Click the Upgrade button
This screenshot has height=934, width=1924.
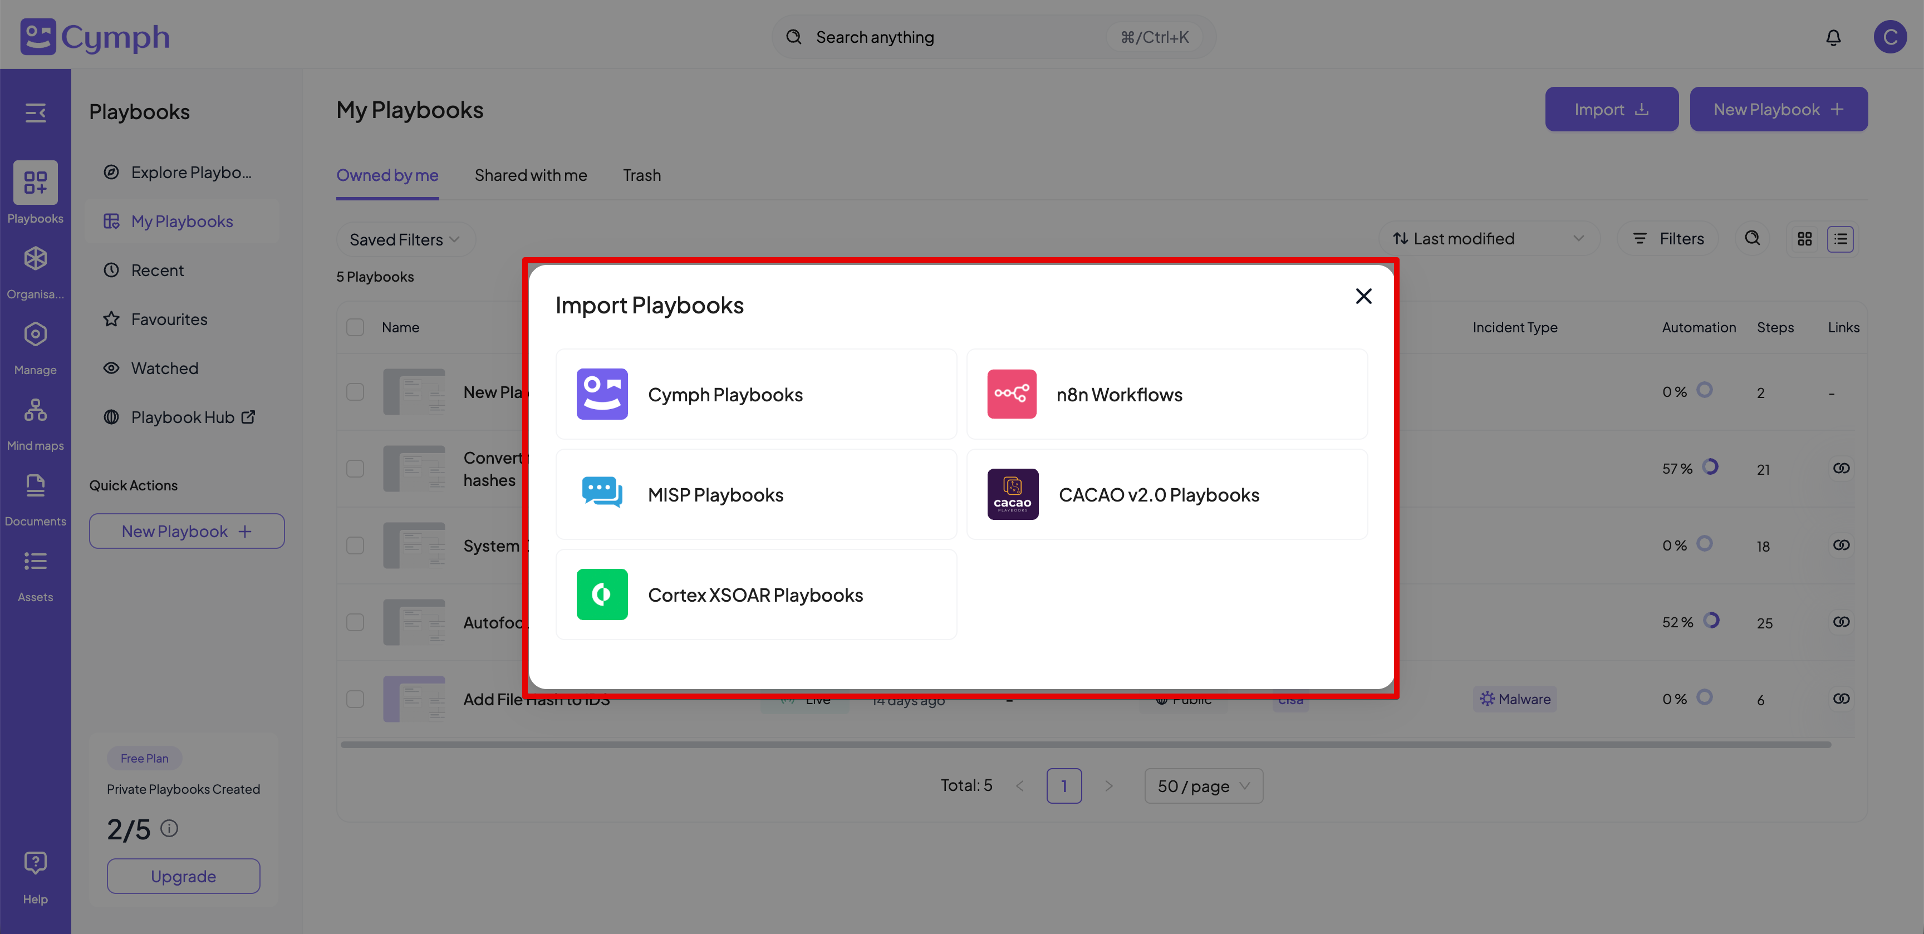(183, 875)
